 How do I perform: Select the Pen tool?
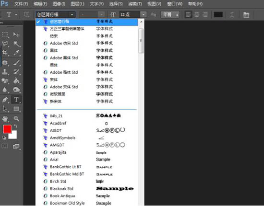pyautogui.click(x=5, y=100)
